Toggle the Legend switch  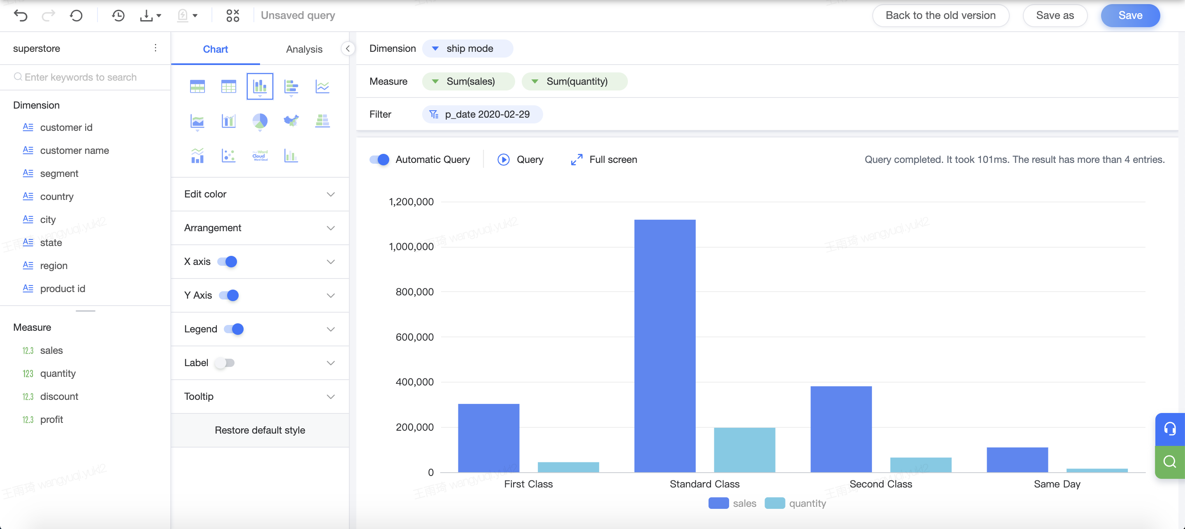coord(234,329)
